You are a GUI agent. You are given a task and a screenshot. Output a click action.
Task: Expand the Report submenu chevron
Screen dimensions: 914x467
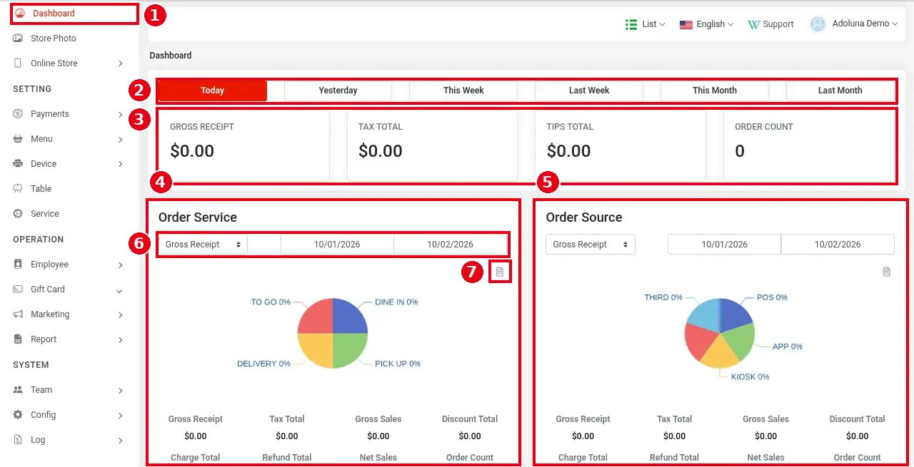121,339
